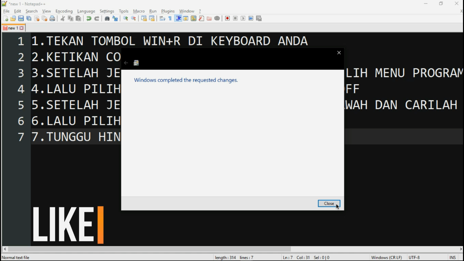
Task: Start macro recording with red dot
Action: coord(228,18)
